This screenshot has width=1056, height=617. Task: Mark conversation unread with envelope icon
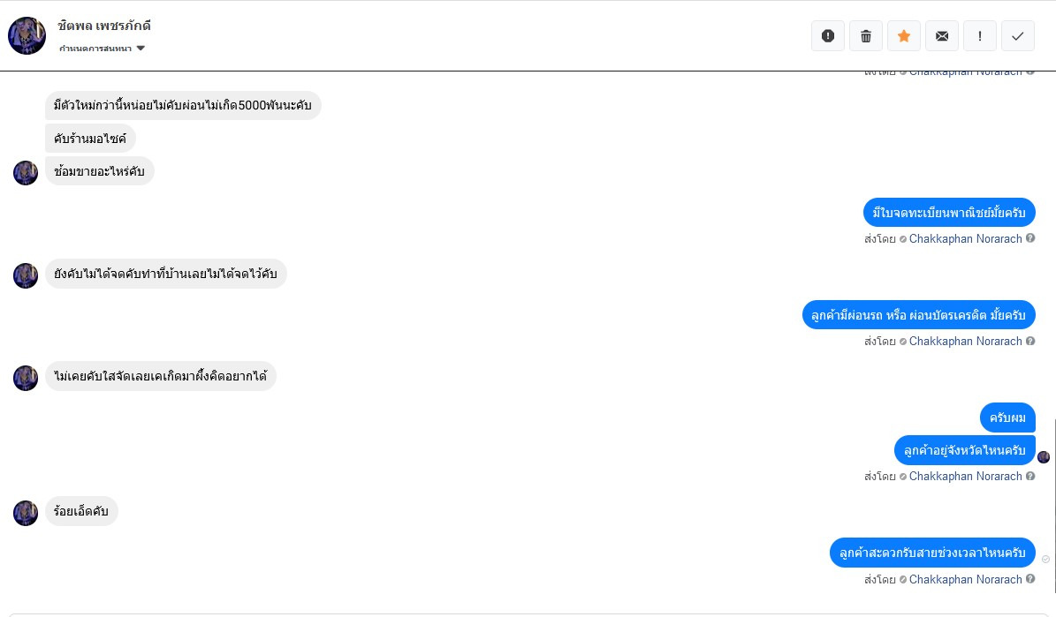click(x=942, y=35)
